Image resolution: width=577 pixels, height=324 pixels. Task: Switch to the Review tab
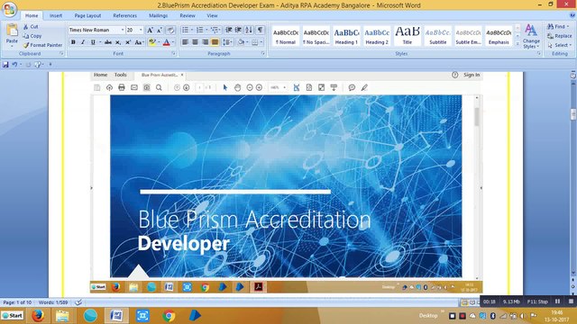click(x=188, y=16)
